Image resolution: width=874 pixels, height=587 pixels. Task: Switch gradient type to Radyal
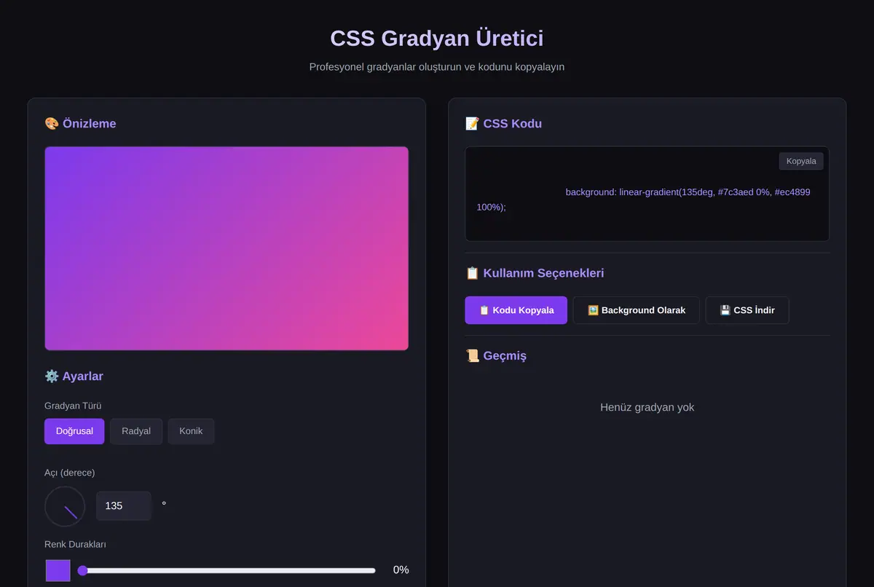click(x=136, y=431)
